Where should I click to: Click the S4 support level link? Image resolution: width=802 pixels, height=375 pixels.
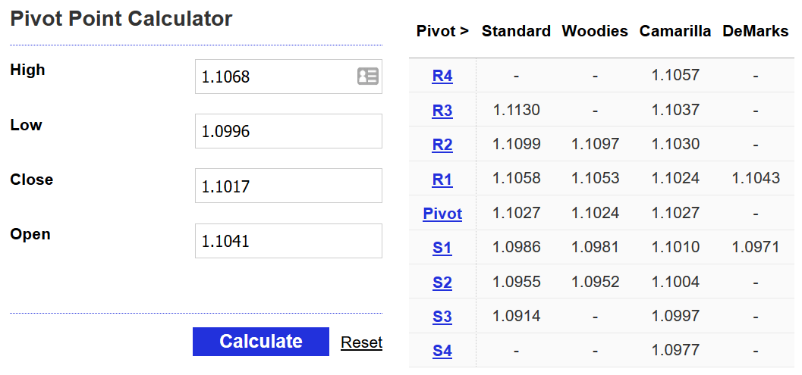pyautogui.click(x=442, y=351)
